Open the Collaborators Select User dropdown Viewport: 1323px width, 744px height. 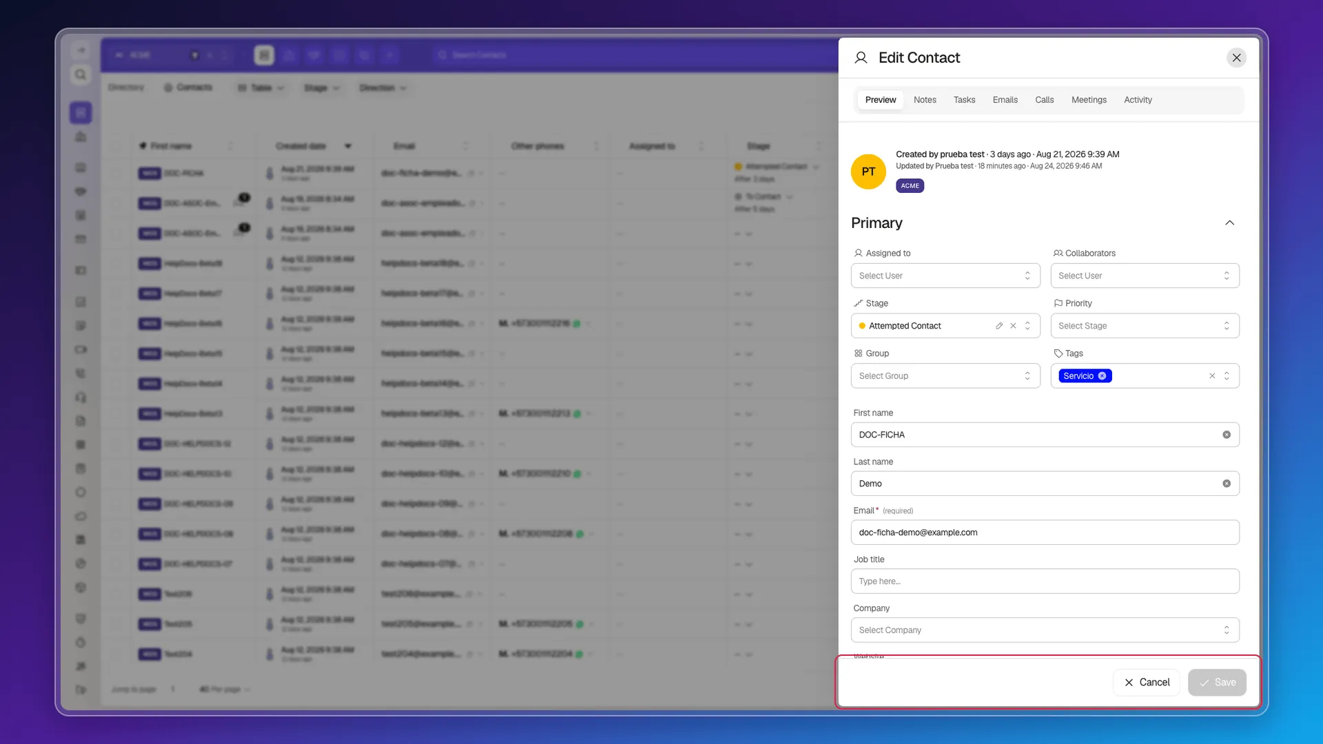(1145, 276)
